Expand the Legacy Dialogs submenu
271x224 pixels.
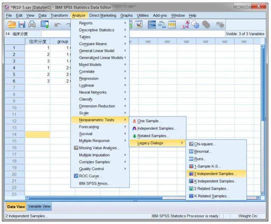(x=157, y=143)
